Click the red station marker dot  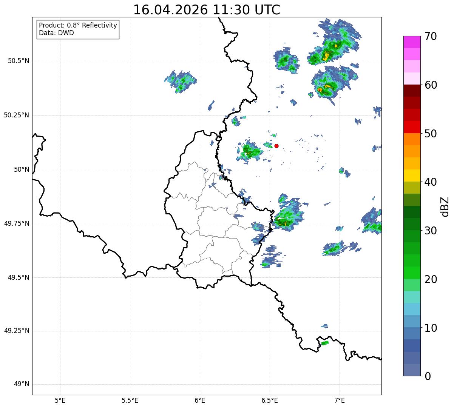(x=276, y=146)
